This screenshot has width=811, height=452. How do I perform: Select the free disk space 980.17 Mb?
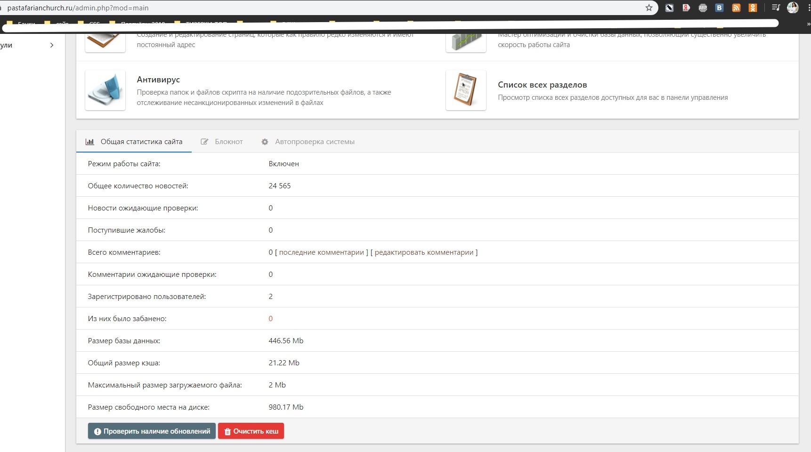click(x=286, y=407)
